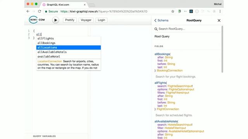Open HotelsSearchInput type link
248x139 pixels.
(x=180, y=125)
